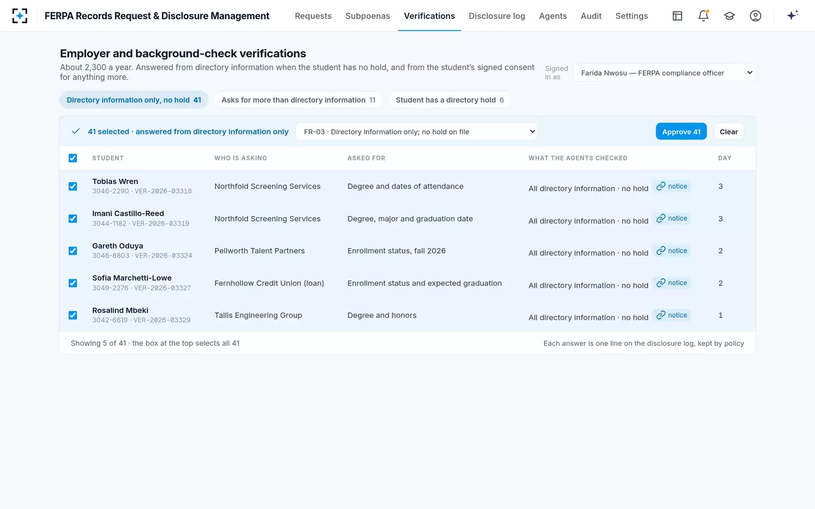Uncheck the Imani Castillo-Reed row checkbox
Screen dimensions: 815x509
point(73,218)
